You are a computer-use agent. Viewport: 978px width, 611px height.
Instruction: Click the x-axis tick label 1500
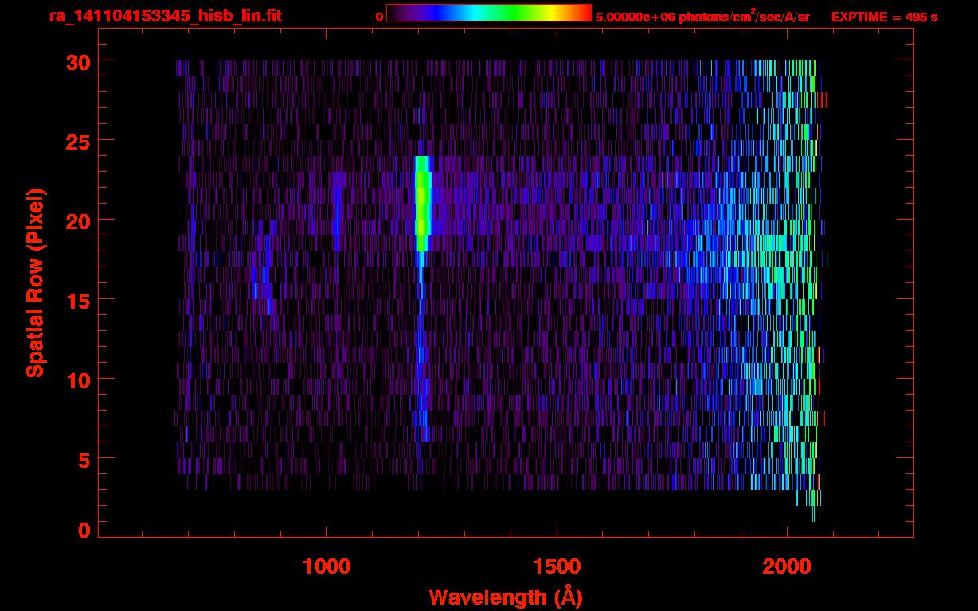click(x=557, y=566)
